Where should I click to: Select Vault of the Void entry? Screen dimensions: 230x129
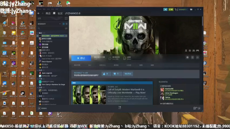coord(52,59)
